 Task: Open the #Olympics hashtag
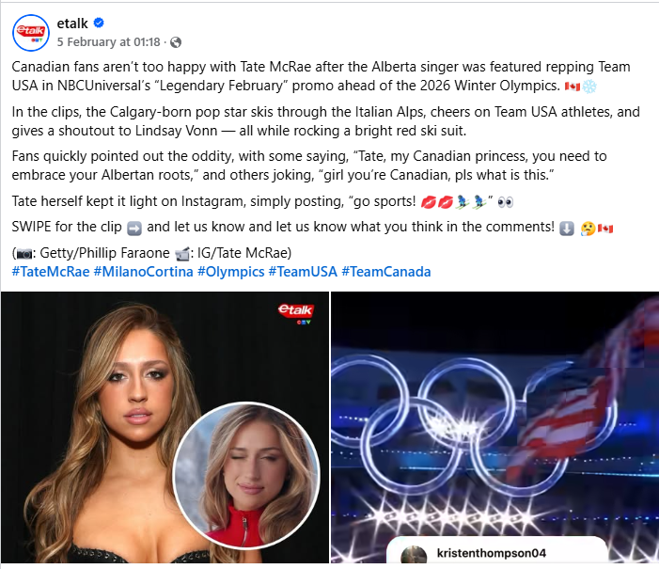tap(230, 272)
